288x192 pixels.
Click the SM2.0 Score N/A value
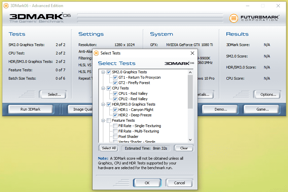tap(267, 56)
